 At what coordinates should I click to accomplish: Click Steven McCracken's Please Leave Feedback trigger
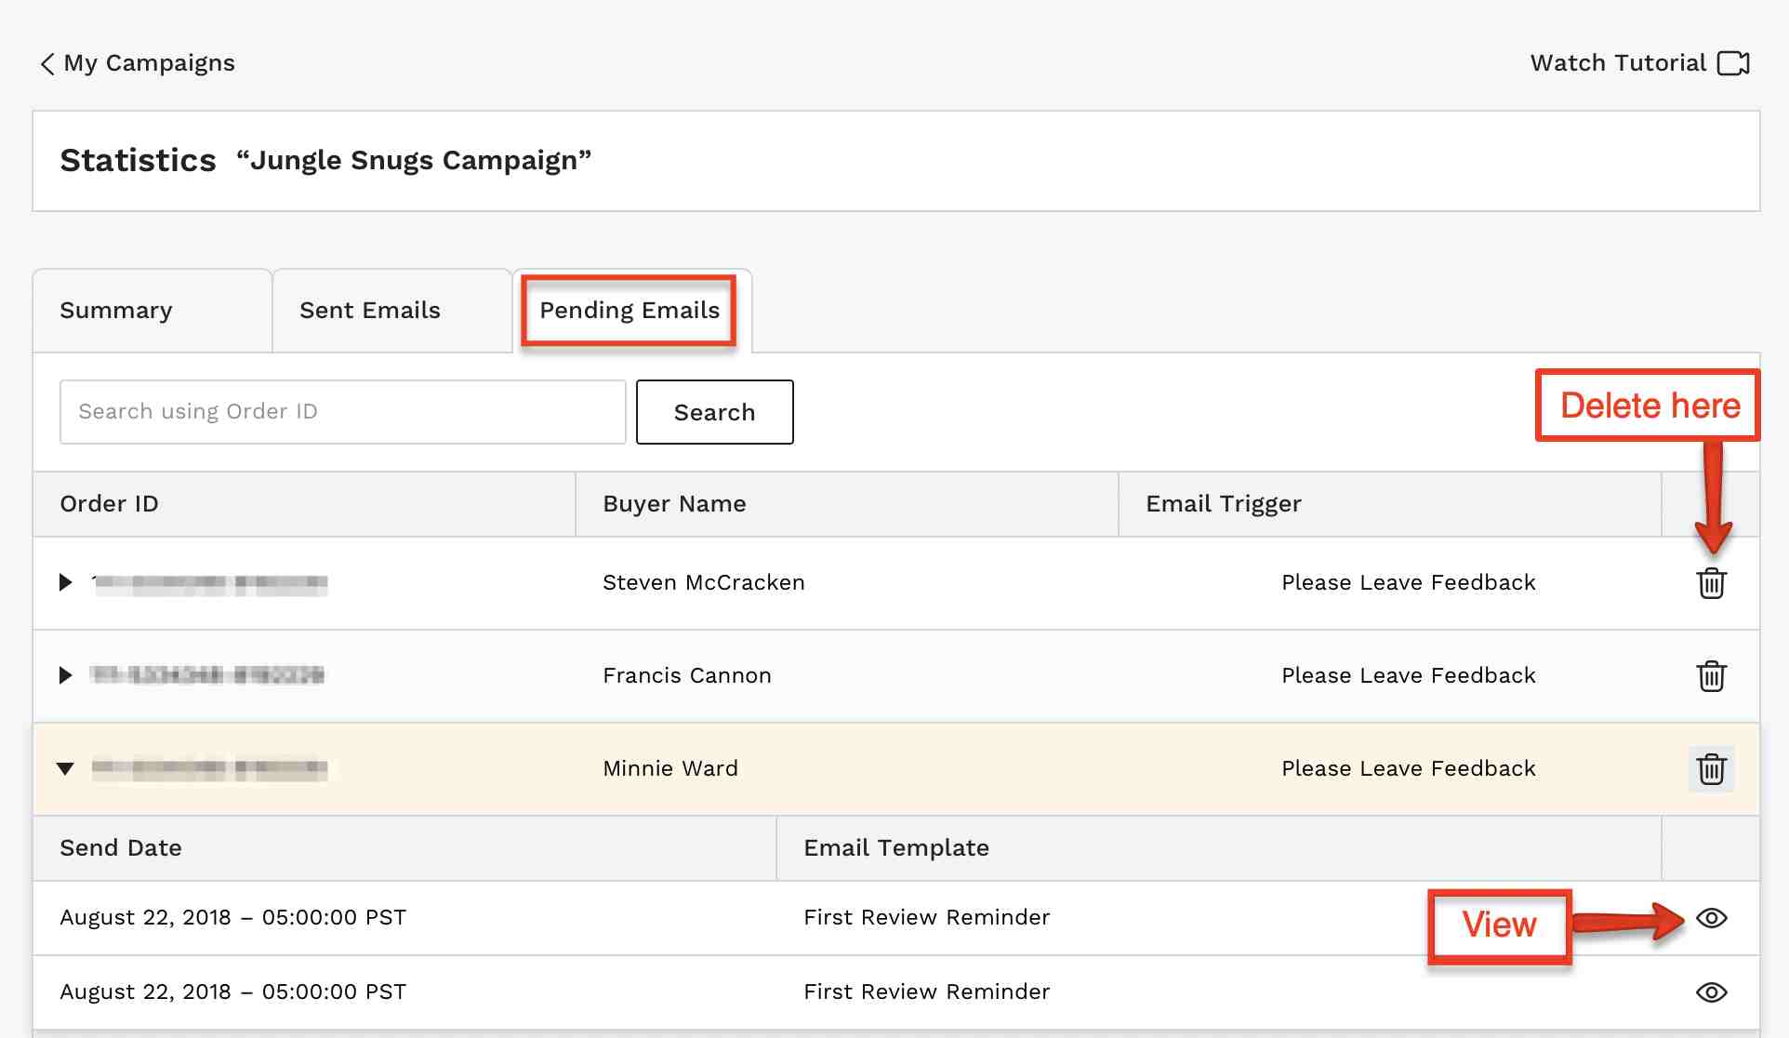1409,583
